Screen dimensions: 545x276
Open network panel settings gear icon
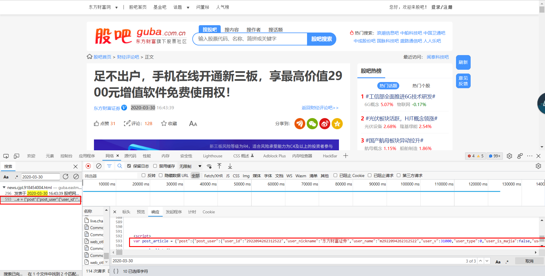coord(538,166)
